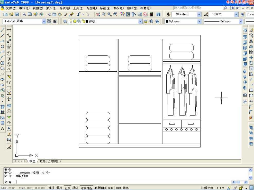254x190 pixels.
Task: Click the black layer color square before 细线
Action: click(87, 21)
